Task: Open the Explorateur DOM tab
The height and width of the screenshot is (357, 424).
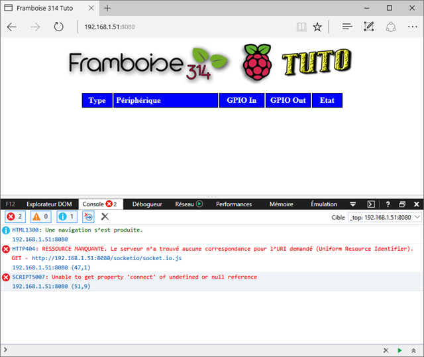Action: tap(48, 204)
